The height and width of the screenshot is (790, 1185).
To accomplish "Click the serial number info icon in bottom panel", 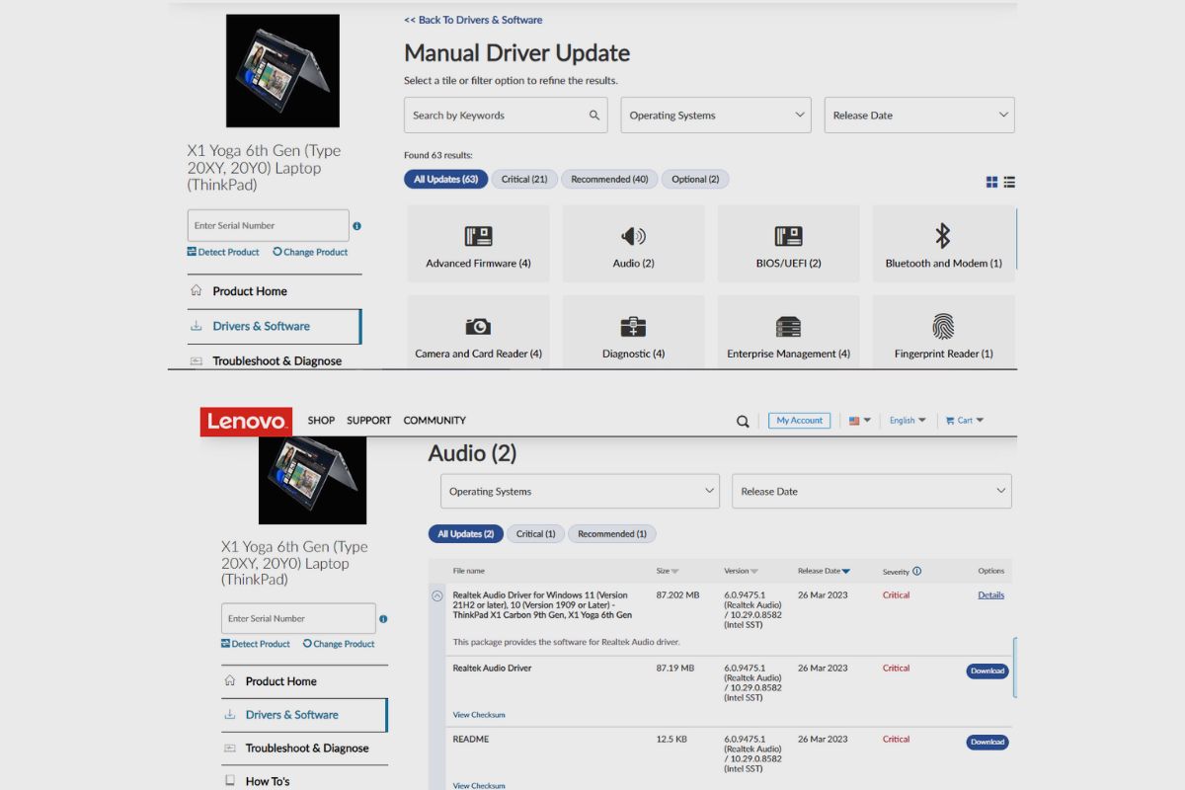I will point(383,619).
